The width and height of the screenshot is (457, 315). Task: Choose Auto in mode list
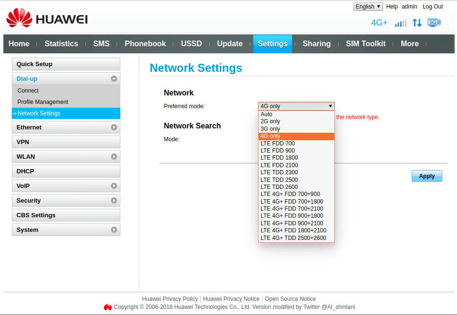point(296,114)
